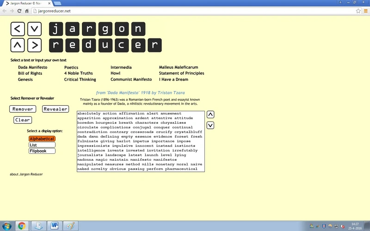
Task: Open the about Jargon Reducer link
Action: pos(26,174)
